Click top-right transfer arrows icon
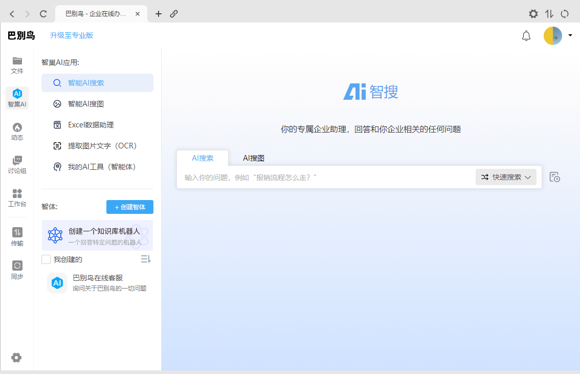 coord(549,14)
